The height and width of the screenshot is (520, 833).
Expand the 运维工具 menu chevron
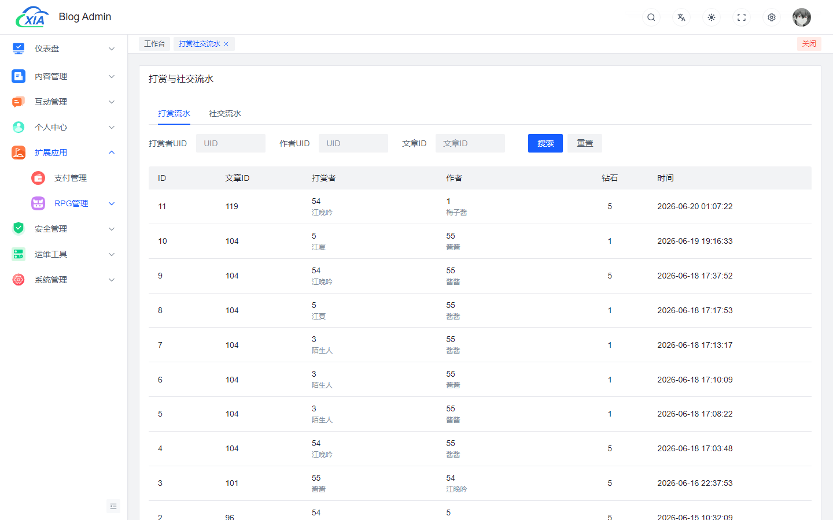(112, 254)
